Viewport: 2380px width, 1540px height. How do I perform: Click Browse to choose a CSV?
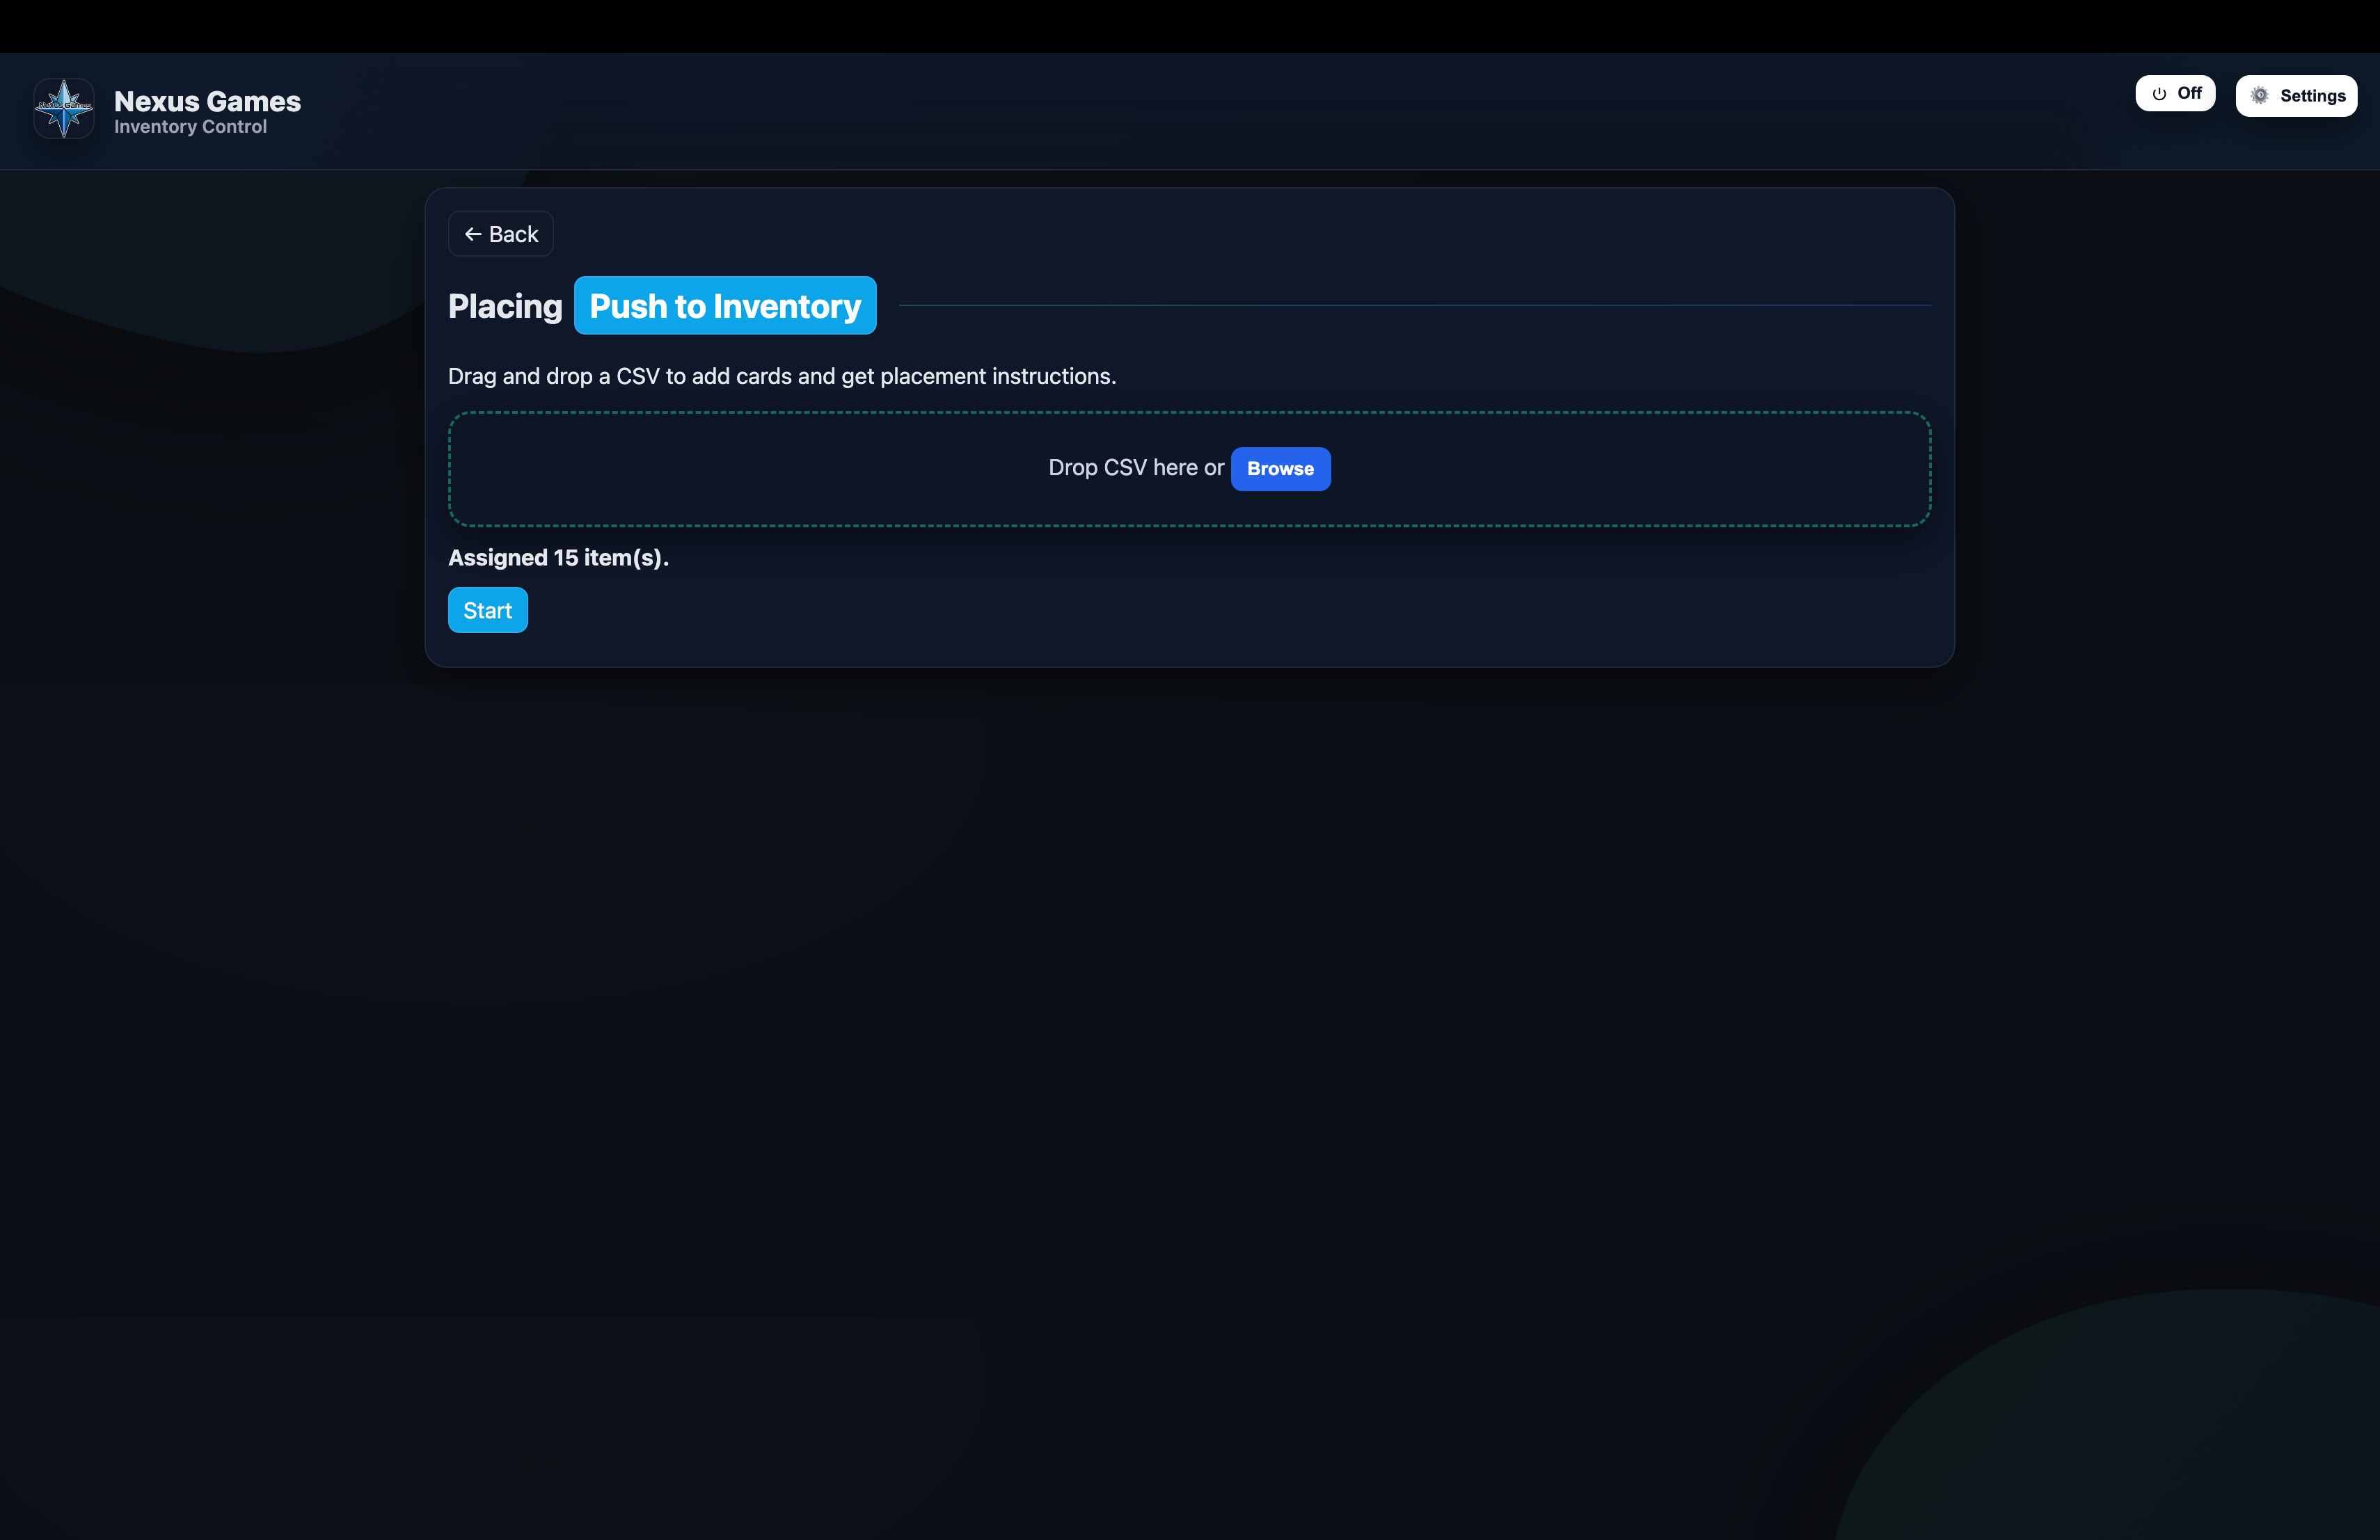coord(1280,469)
